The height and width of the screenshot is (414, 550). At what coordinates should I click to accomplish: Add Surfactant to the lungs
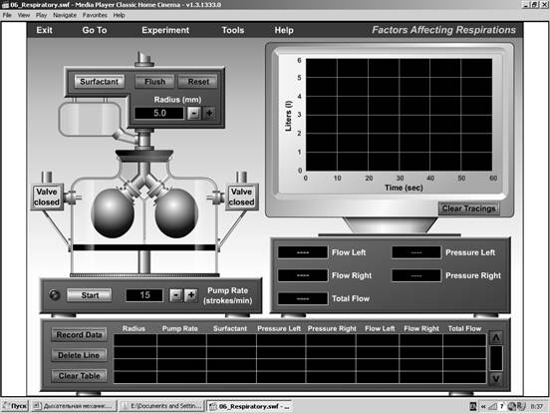point(100,82)
